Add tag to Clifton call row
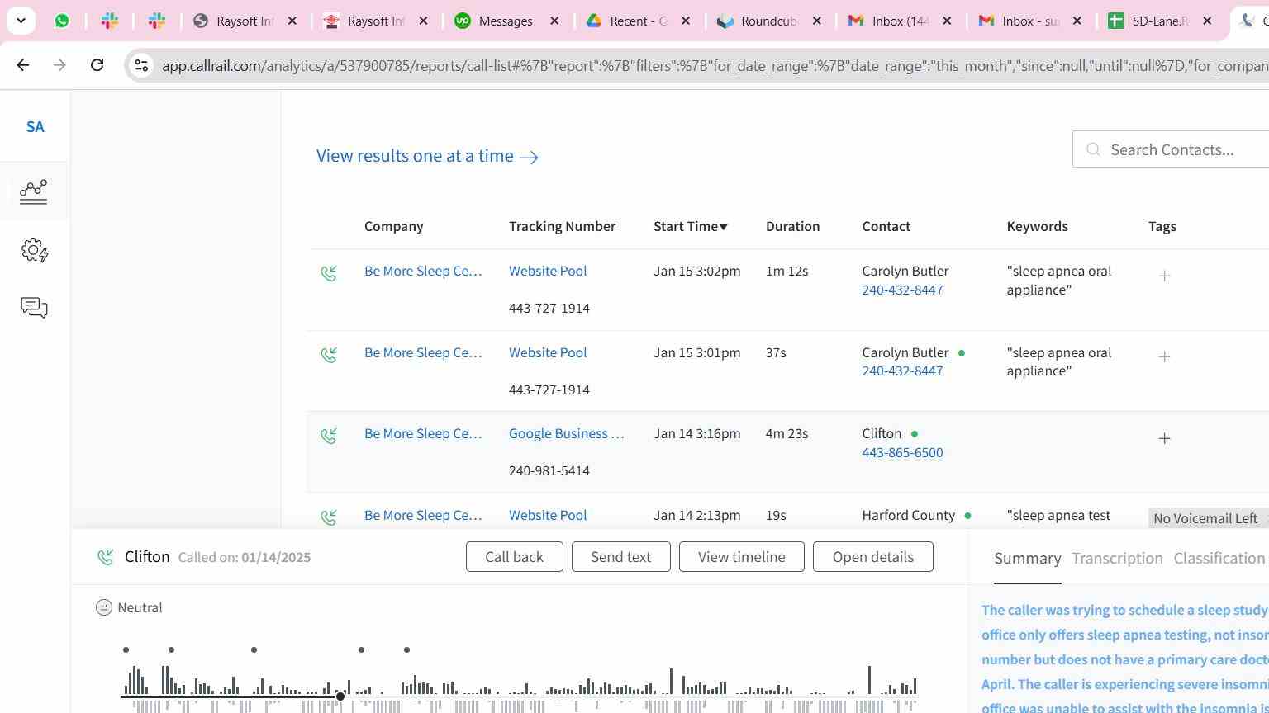 pos(1164,438)
